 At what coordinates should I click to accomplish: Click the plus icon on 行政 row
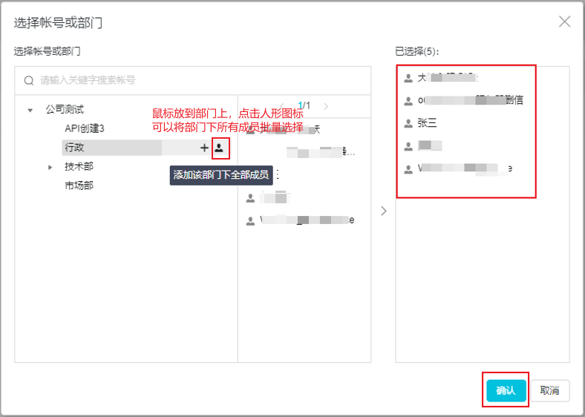(204, 148)
